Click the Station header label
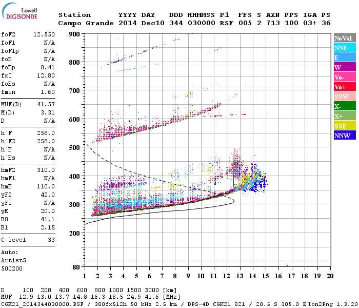The height and width of the screenshot is (308, 359). point(75,15)
